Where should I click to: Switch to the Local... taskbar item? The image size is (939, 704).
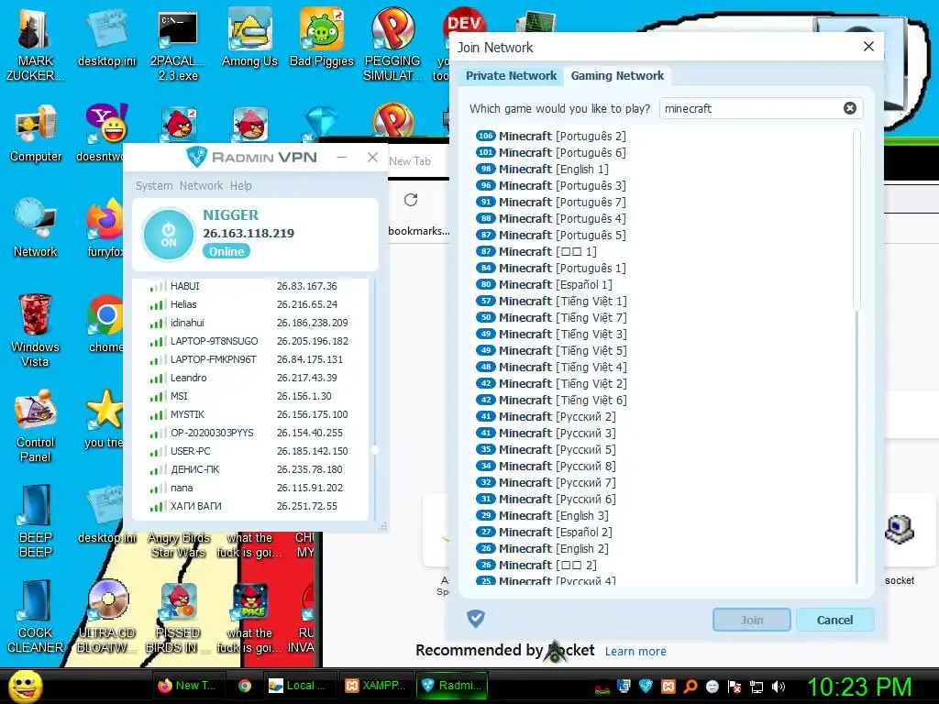pyautogui.click(x=300, y=686)
